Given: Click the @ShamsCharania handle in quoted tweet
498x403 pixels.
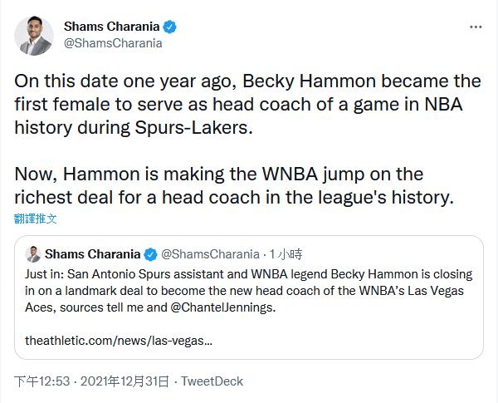Looking at the screenshot, I should point(209,253).
